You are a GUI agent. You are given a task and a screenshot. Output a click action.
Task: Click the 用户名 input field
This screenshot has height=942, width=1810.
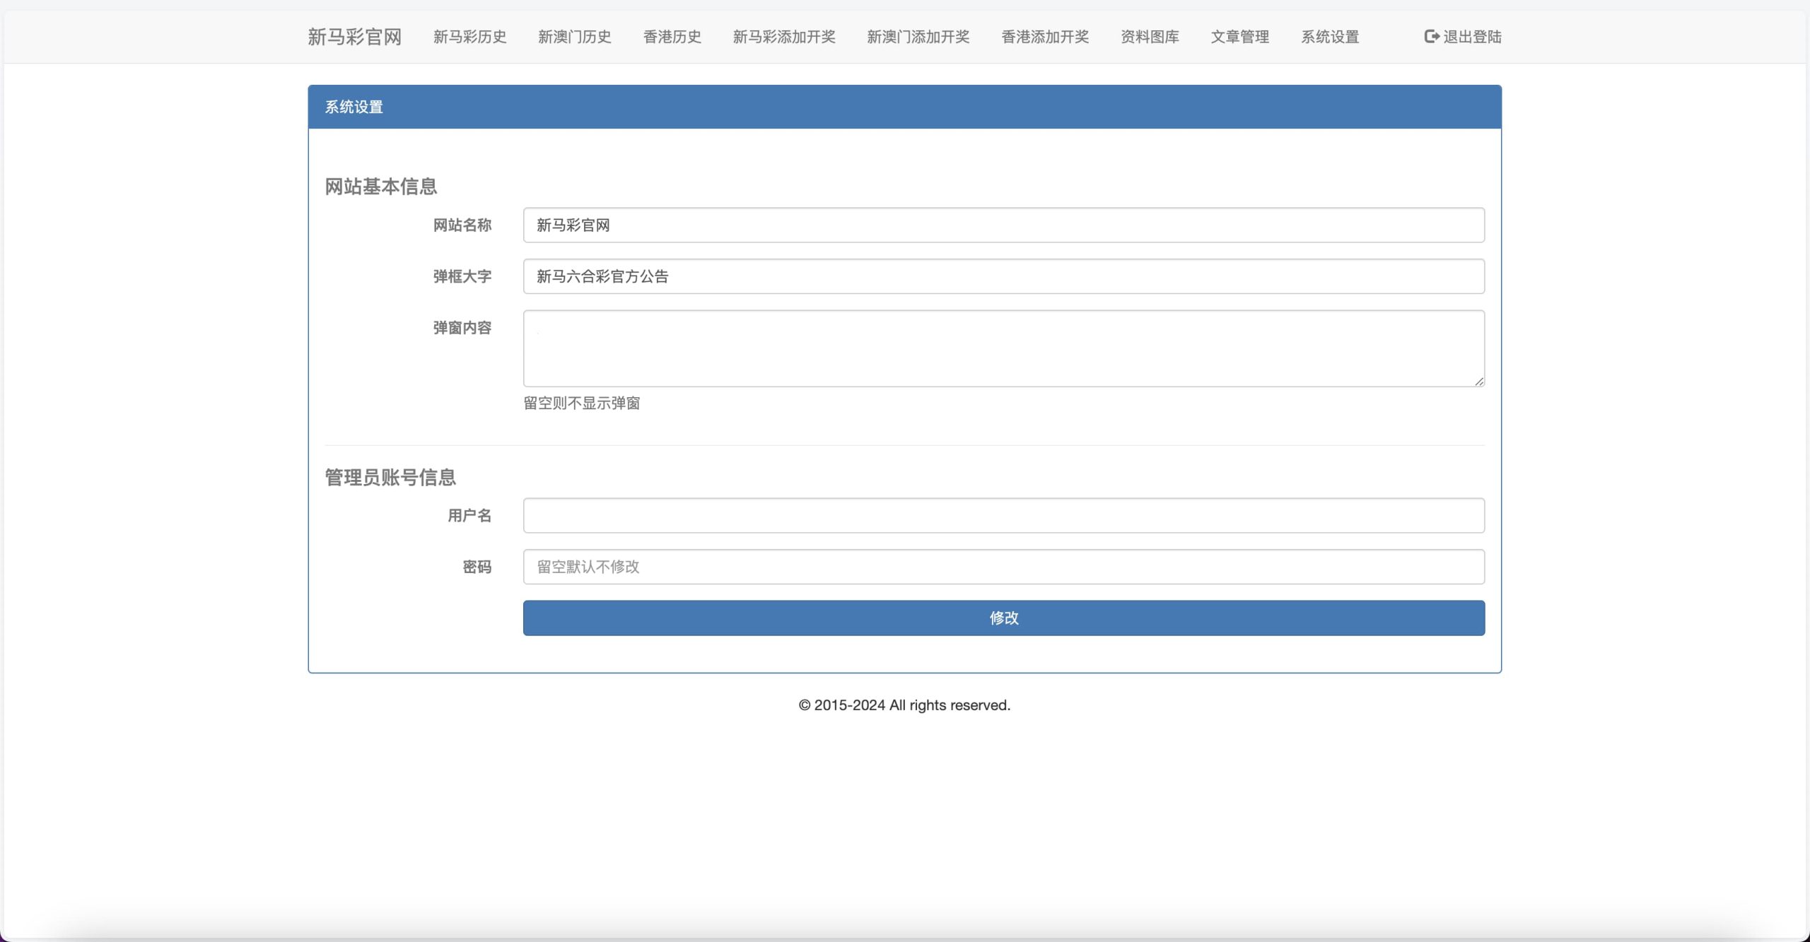[x=1003, y=516]
